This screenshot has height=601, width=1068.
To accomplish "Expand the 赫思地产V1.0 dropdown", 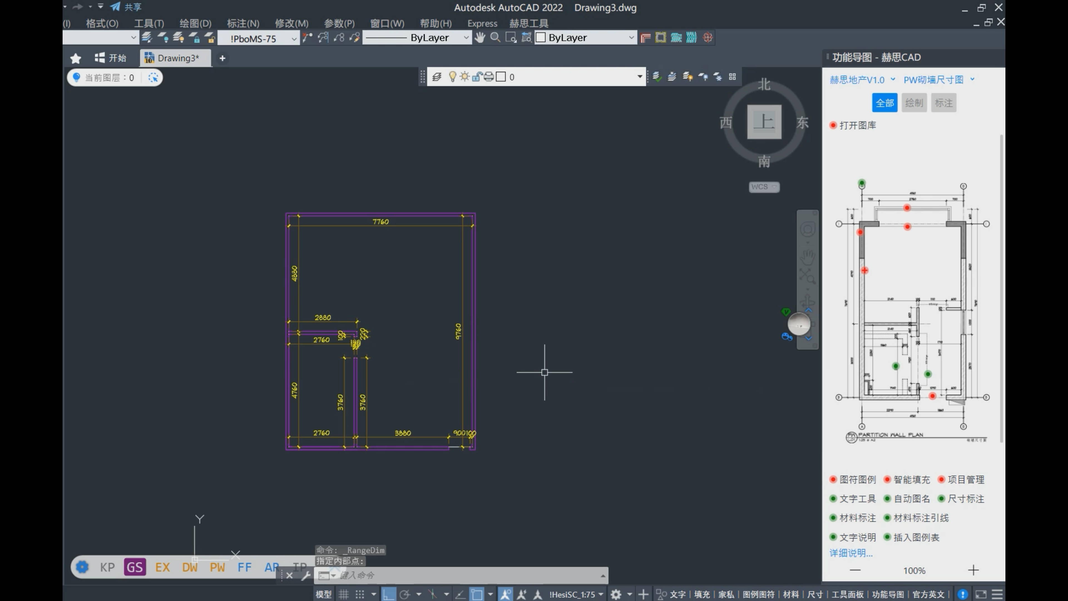I will pyautogui.click(x=893, y=79).
